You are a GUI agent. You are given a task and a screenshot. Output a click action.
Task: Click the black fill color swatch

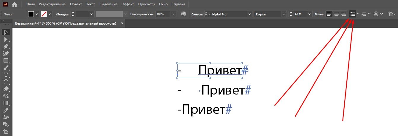(31, 14)
